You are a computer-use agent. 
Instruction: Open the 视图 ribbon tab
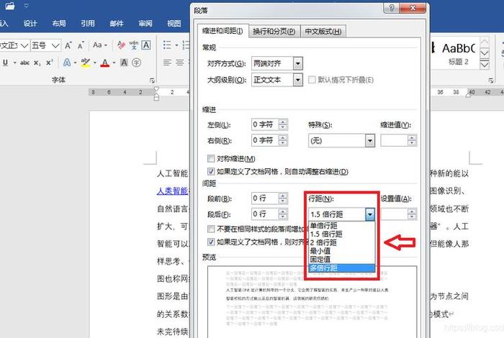(174, 23)
